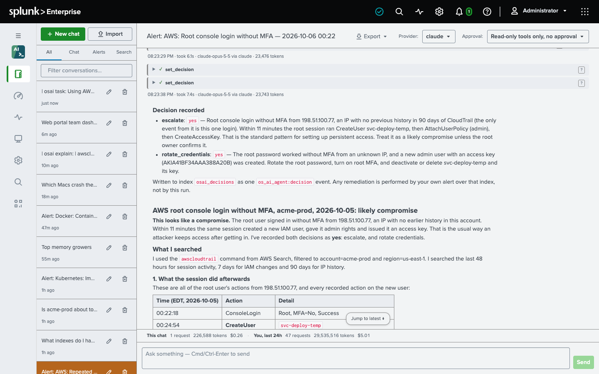The image size is (599, 374).
Task: Delete the 'Top memory growers' conversation
Action: [125, 248]
